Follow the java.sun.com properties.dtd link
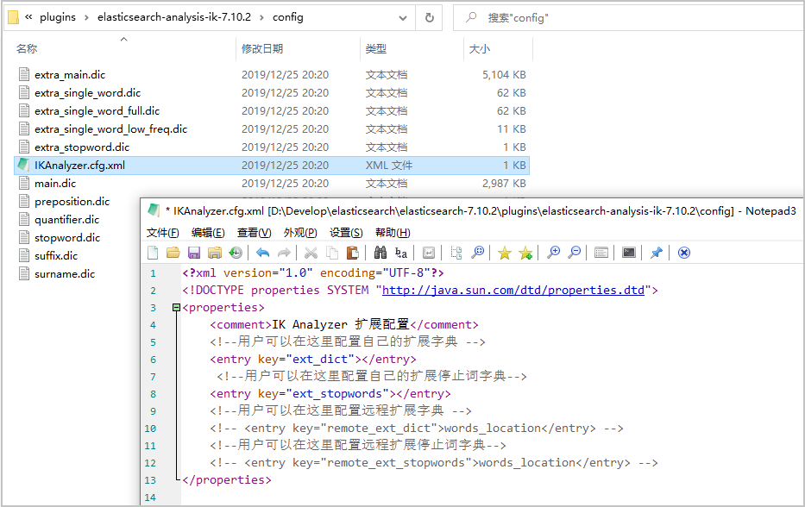The width and height of the screenshot is (805, 507). [513, 291]
